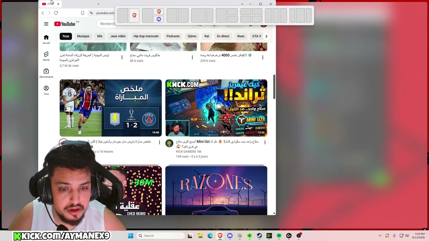The width and height of the screenshot is (429, 241).
Task: Open the RAZONES video thumbnail
Action: pos(216,190)
